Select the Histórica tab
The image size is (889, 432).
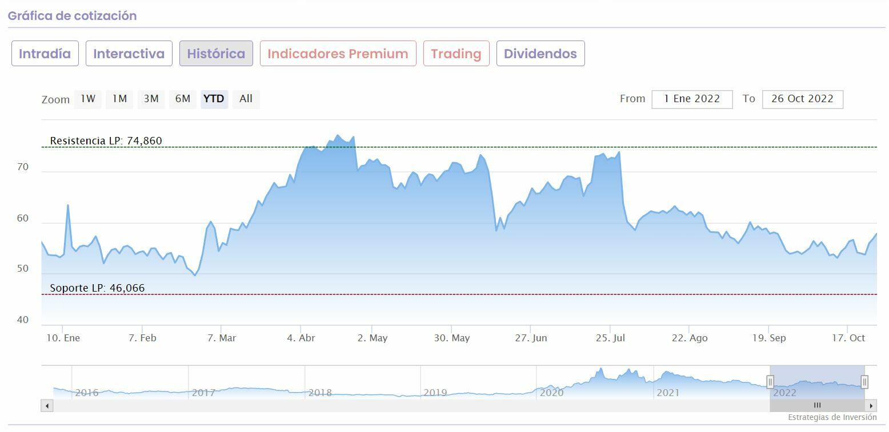coord(216,54)
